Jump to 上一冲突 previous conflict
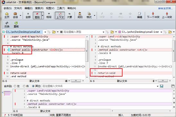The image size is (176, 117). pyautogui.click(x=167, y=15)
